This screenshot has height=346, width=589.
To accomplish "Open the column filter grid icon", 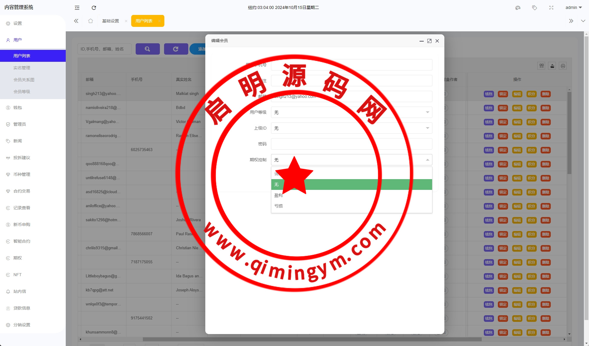I will click(x=541, y=66).
